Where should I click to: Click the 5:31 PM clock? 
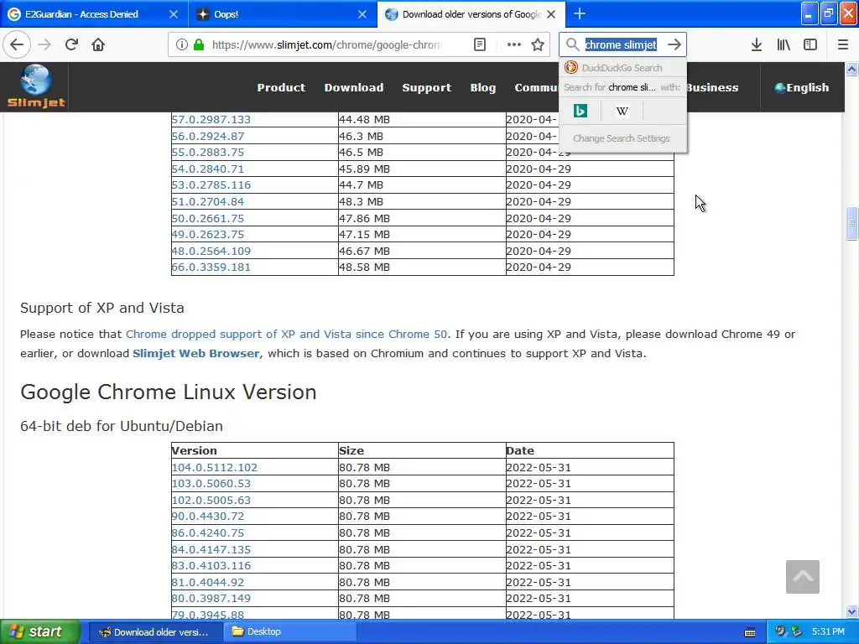[x=828, y=631]
